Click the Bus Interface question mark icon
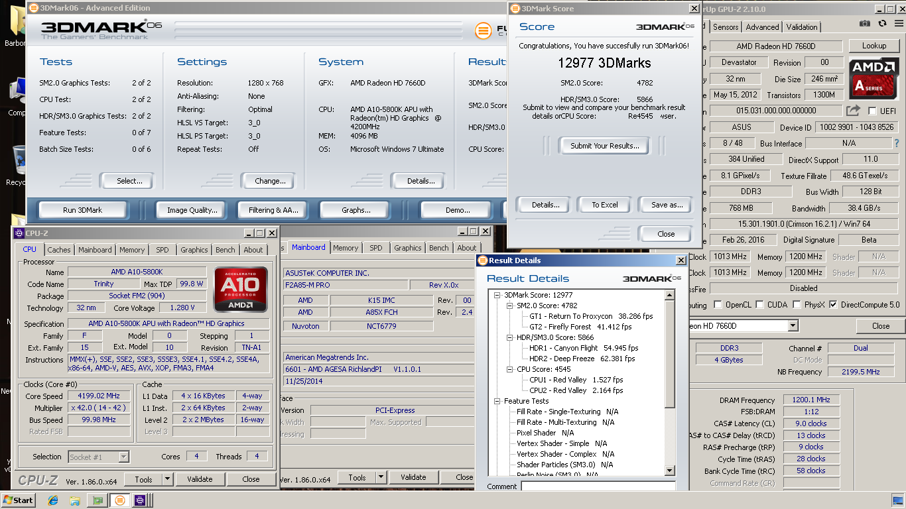 point(897,143)
